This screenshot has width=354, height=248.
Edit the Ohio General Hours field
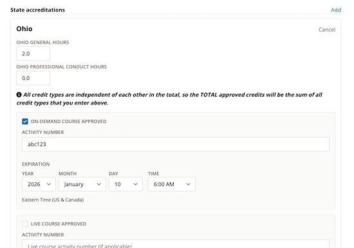(x=33, y=53)
